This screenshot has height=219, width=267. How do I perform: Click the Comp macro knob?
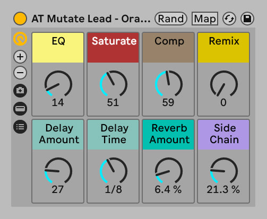tap(169, 83)
